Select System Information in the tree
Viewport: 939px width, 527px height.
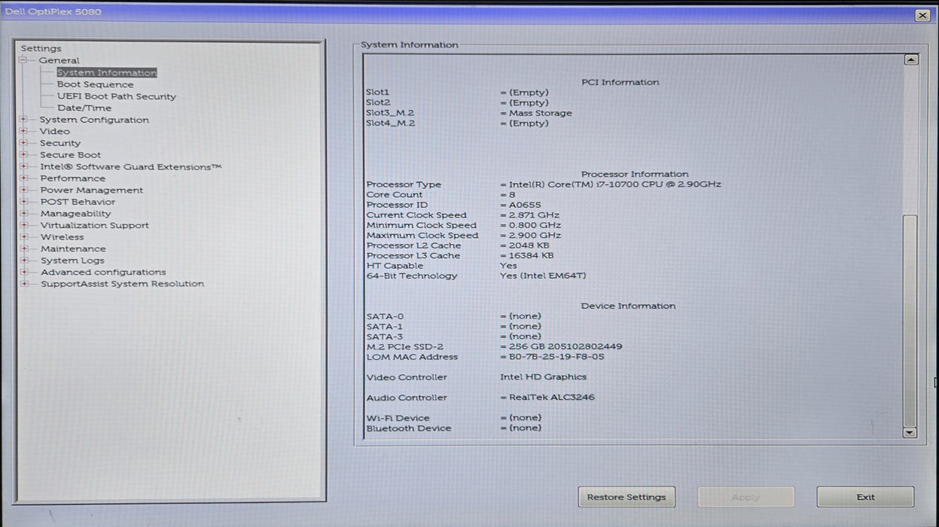coord(107,73)
